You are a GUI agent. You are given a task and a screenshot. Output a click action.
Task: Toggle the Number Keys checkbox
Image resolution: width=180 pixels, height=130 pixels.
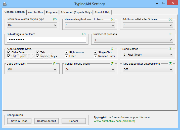37,56
